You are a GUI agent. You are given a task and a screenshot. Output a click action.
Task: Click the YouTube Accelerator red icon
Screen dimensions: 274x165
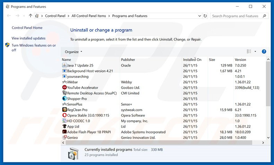point(65,87)
